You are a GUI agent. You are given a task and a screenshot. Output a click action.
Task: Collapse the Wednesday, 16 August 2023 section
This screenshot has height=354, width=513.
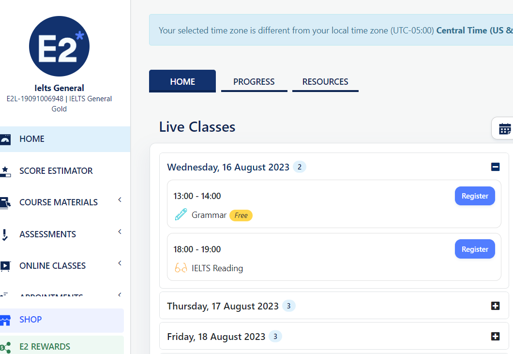coord(495,167)
